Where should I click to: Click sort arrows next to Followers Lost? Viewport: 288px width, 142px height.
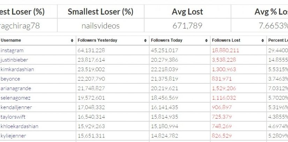(x=263, y=40)
